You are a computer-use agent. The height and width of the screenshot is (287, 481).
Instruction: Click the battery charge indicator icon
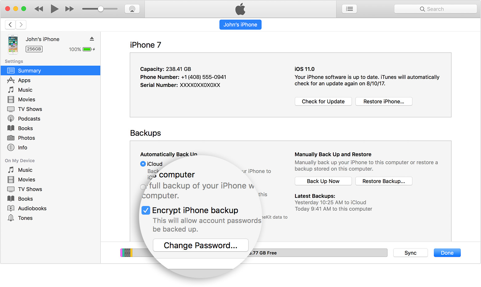(x=88, y=49)
